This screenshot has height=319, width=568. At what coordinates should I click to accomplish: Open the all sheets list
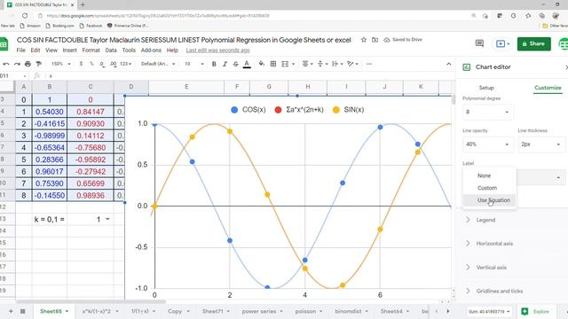(22, 311)
